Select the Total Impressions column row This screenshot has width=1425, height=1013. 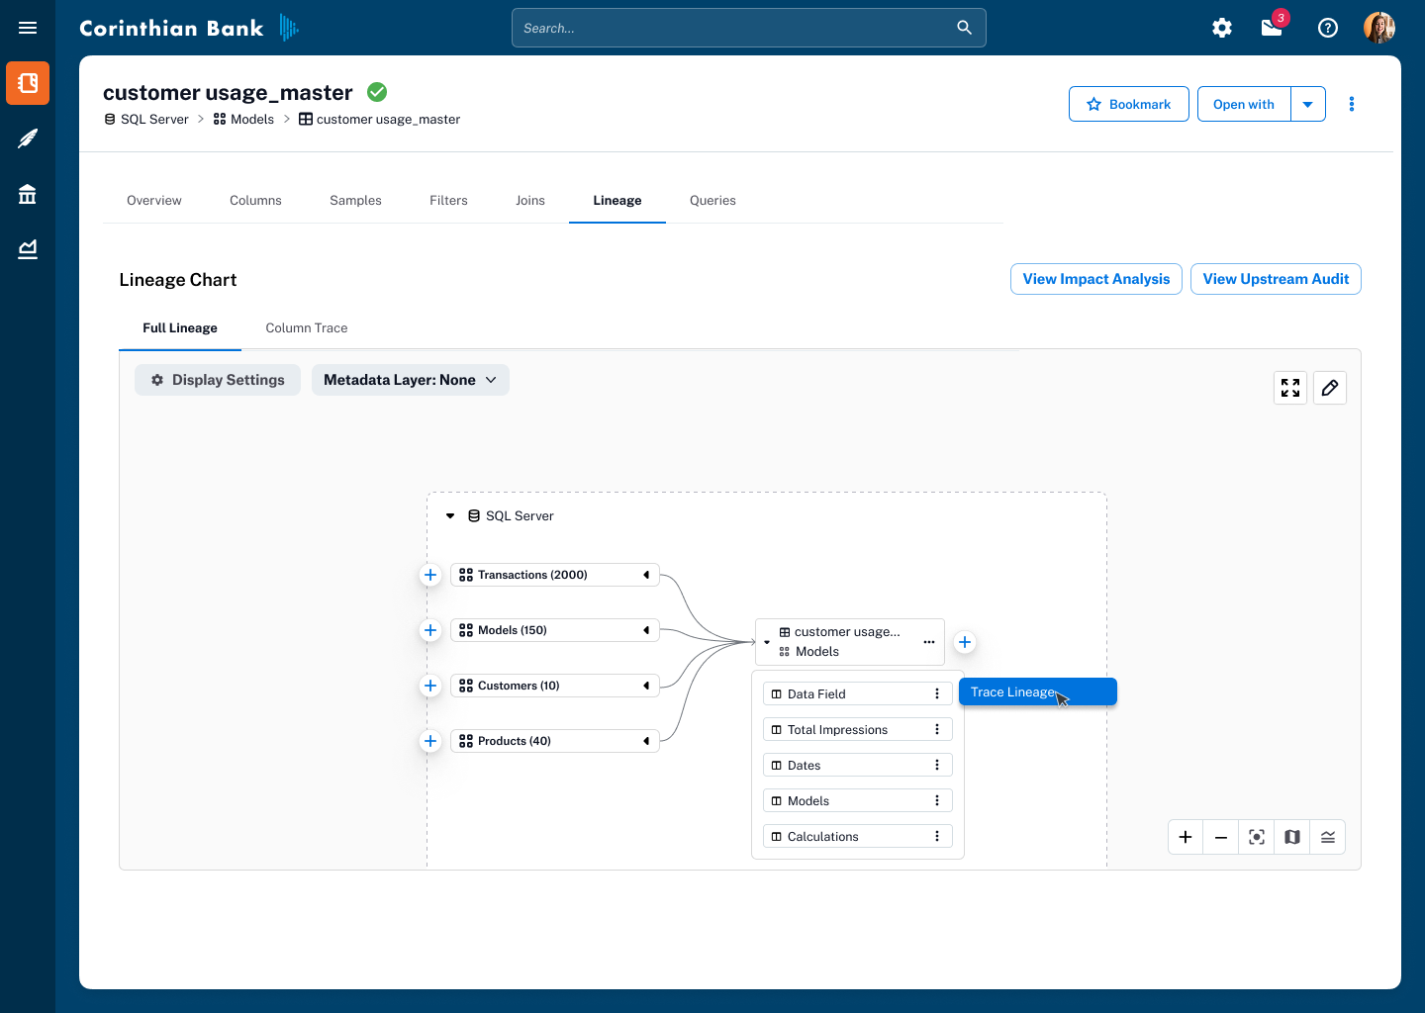858,729
